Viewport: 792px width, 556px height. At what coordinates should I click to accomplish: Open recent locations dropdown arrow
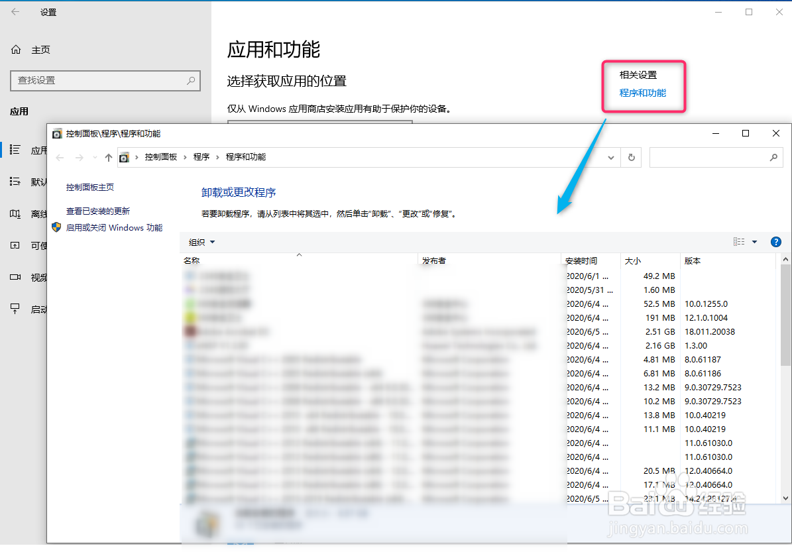pyautogui.click(x=95, y=158)
